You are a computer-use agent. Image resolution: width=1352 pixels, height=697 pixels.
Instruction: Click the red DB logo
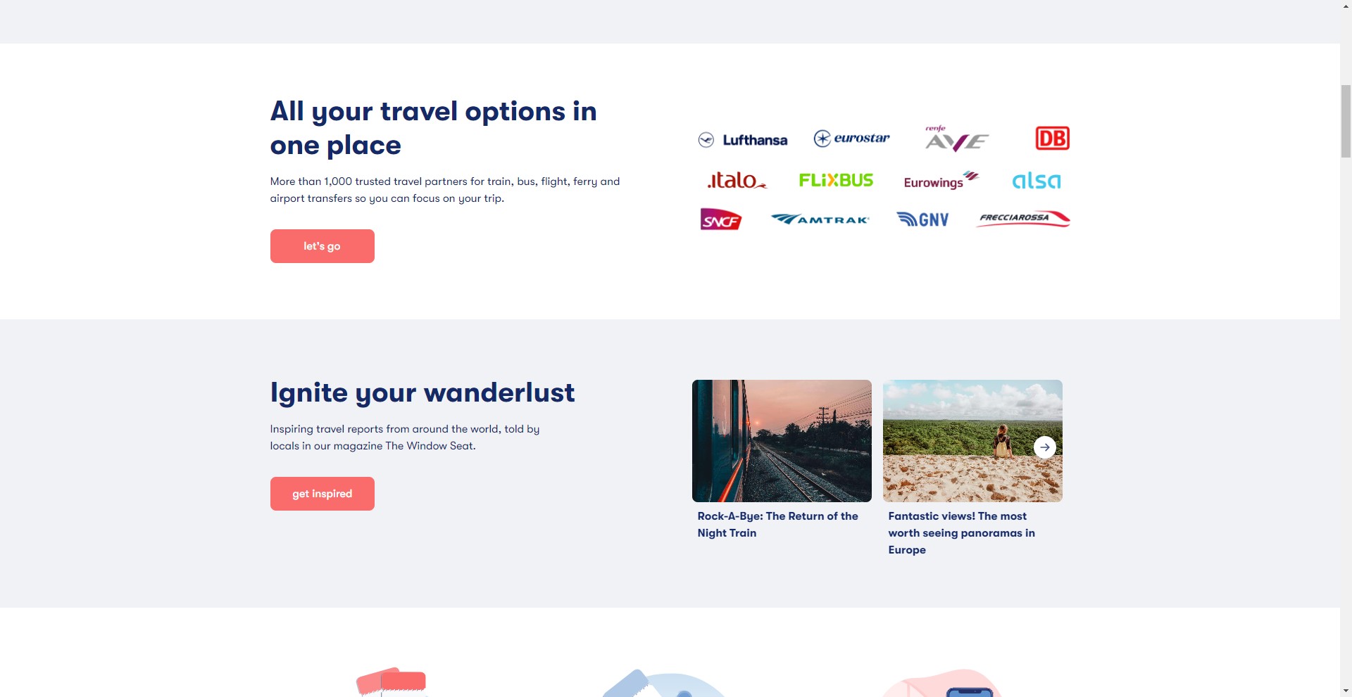pos(1052,138)
